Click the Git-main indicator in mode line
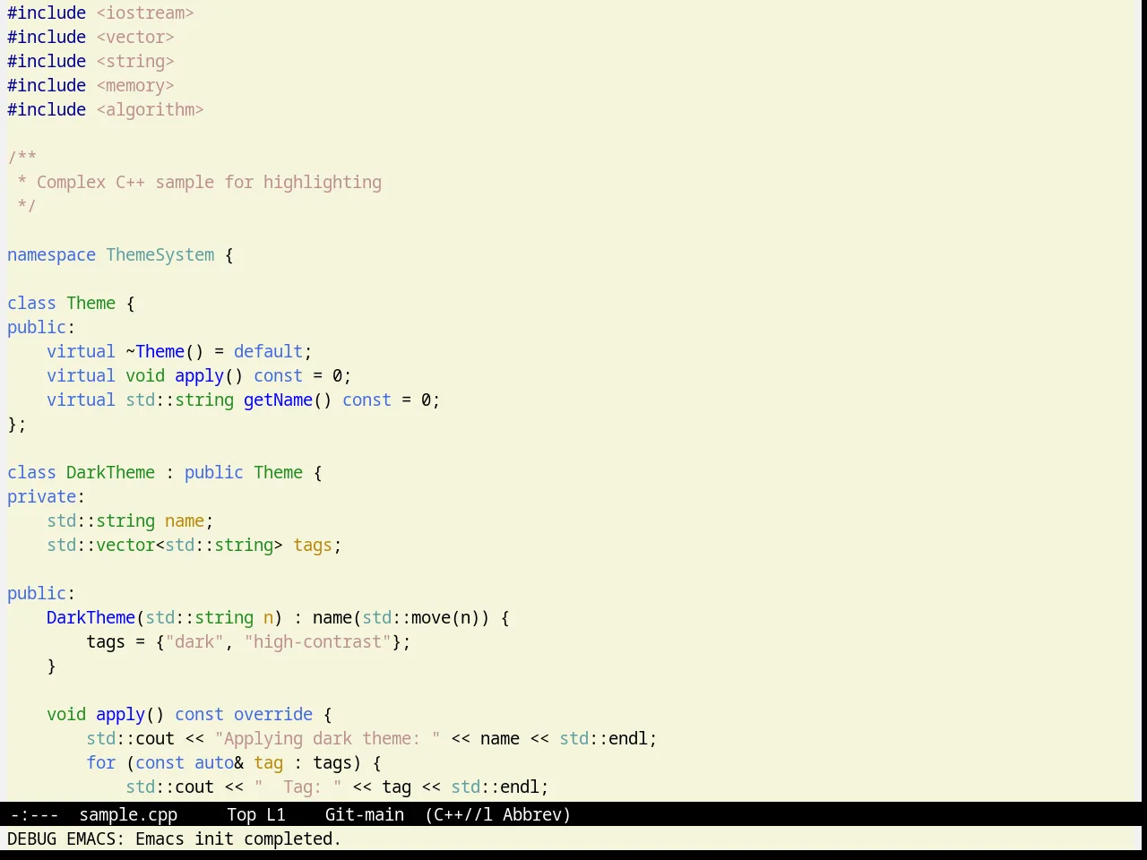This screenshot has width=1147, height=860. pyautogui.click(x=365, y=814)
